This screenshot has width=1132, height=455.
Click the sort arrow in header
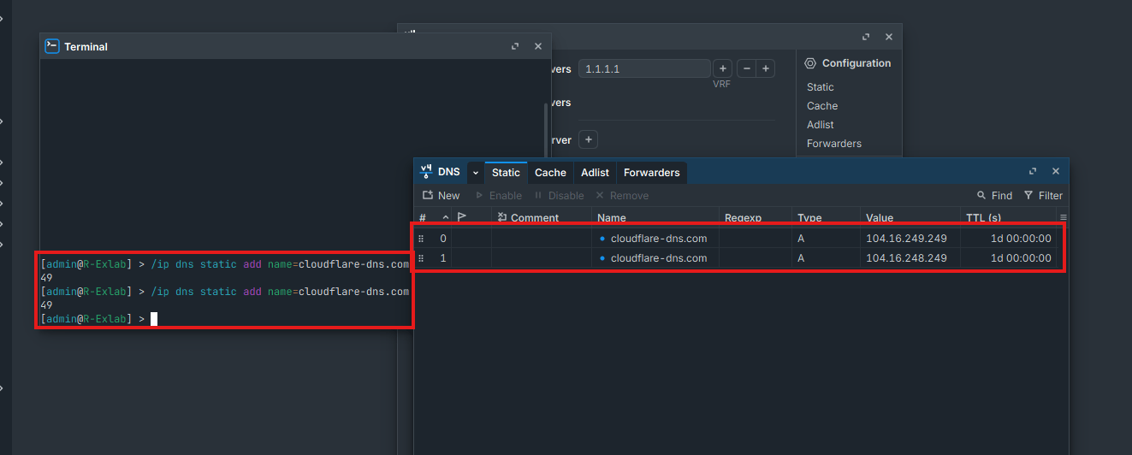(x=446, y=218)
